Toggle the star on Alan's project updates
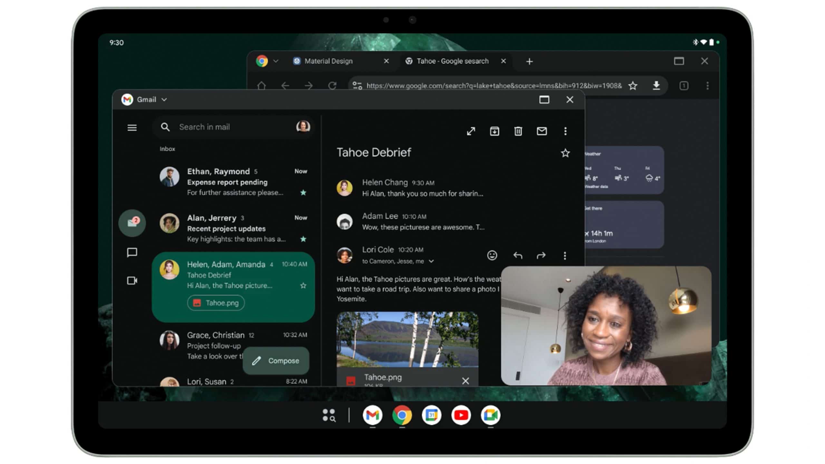Viewport: 825px width, 464px height. [303, 239]
